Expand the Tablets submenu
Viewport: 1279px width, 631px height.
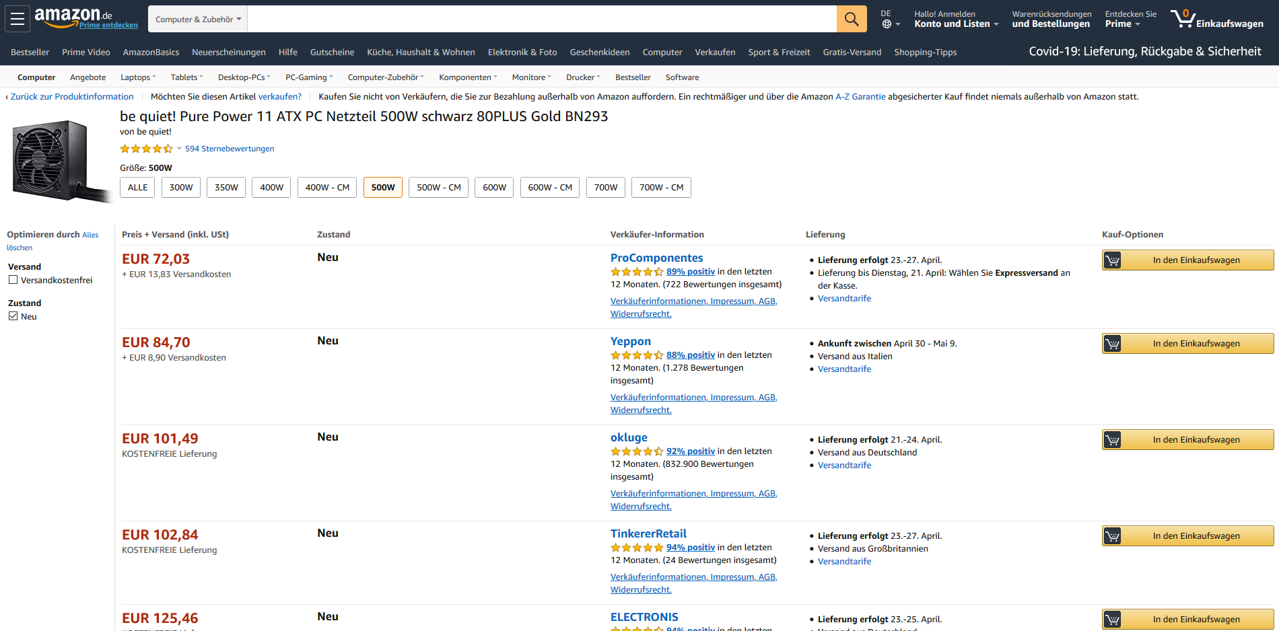click(x=186, y=77)
